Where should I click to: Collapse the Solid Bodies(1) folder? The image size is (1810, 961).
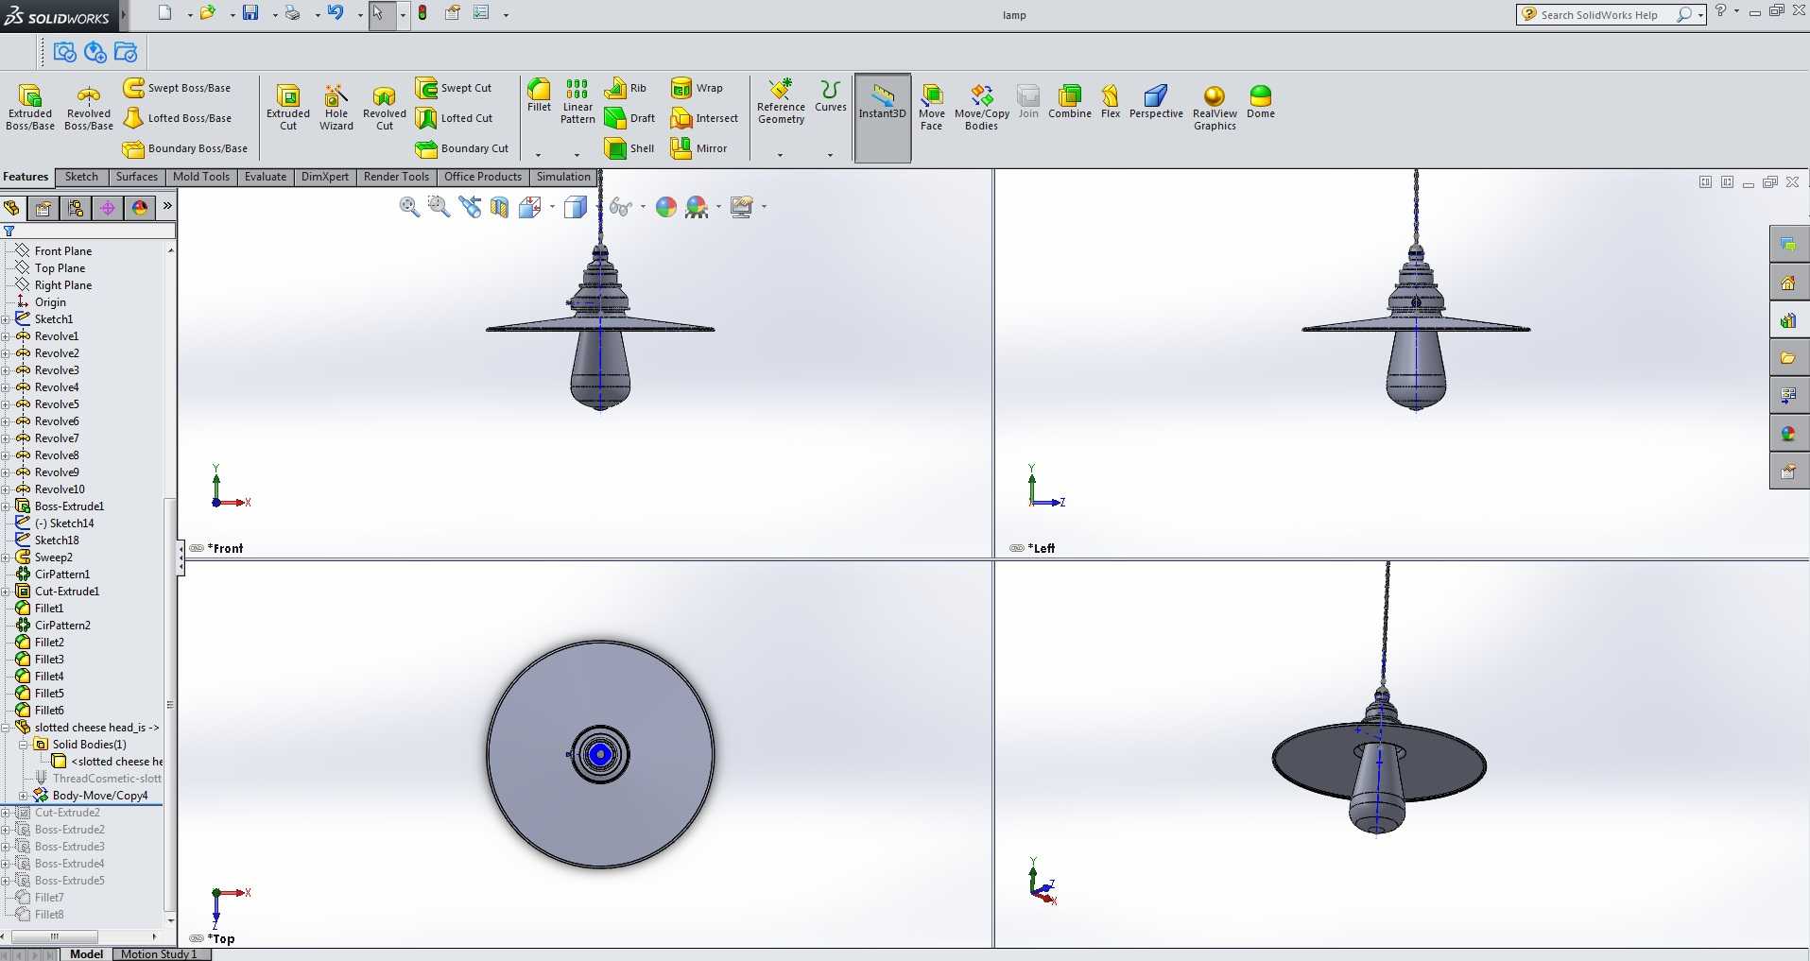pos(24,745)
